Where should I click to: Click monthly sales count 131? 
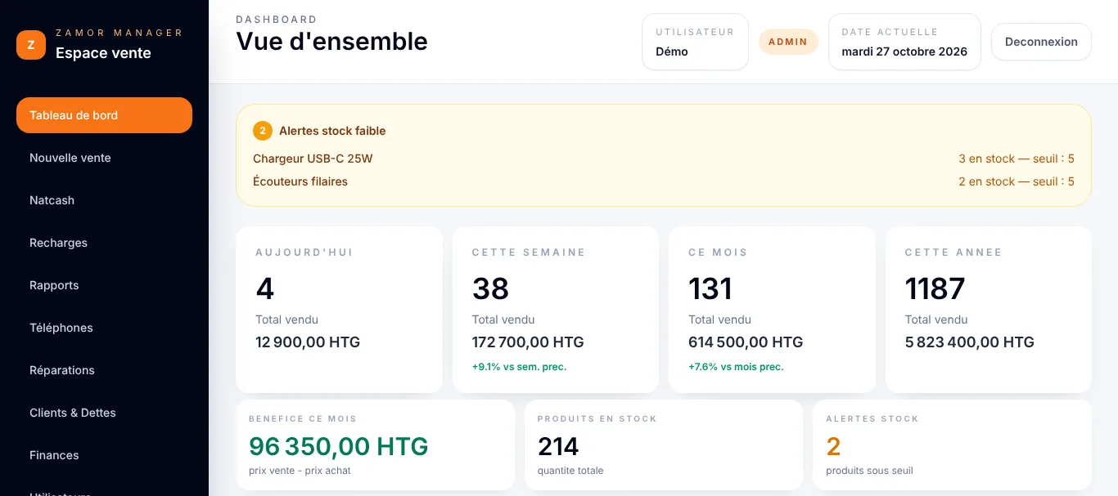click(710, 289)
